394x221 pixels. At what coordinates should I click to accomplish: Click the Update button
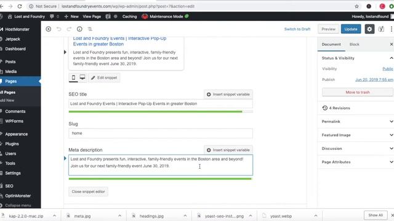351,29
